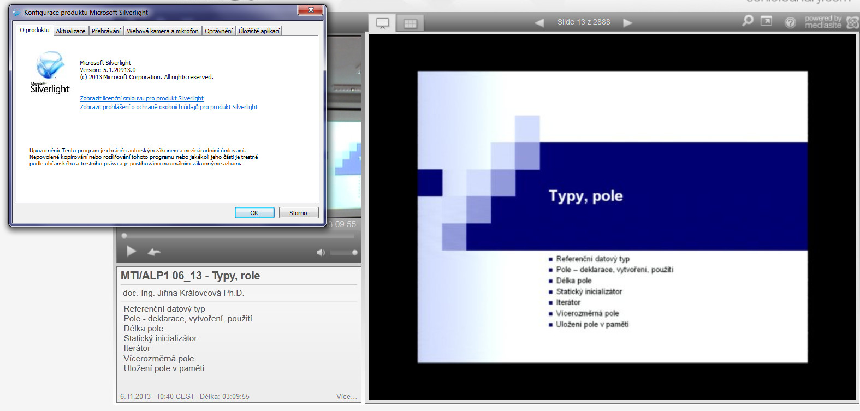This screenshot has width=860, height=411.
Task: Click the video progress seek bar
Action: point(239,236)
